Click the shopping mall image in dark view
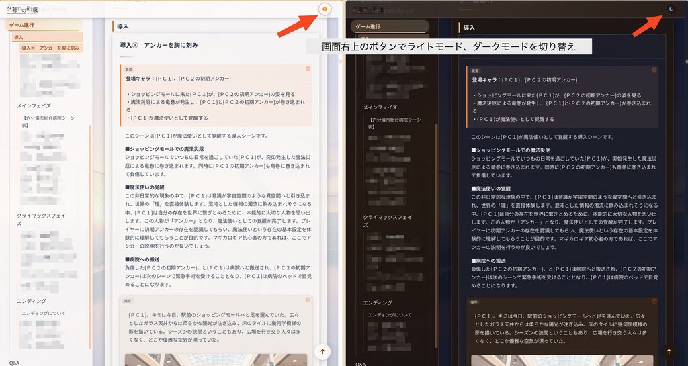 click(x=562, y=361)
